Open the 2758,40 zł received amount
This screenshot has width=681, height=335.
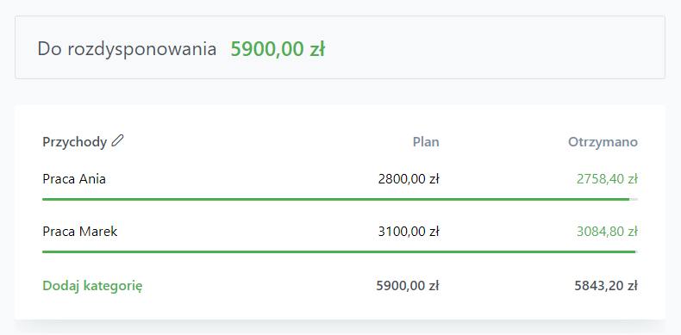click(607, 179)
